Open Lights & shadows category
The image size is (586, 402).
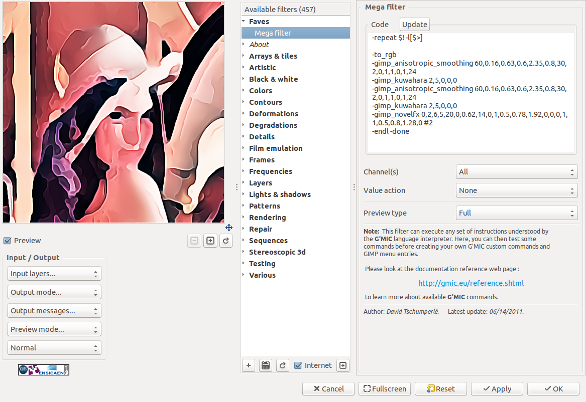[296, 194]
